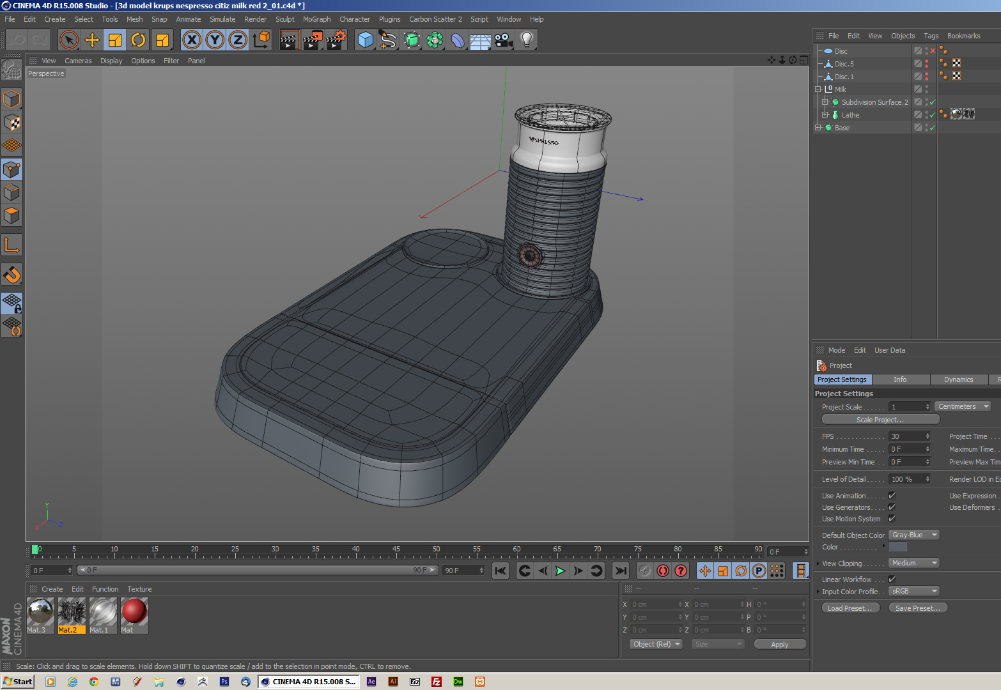Select the red Mat material thumbnail
Image resolution: width=1001 pixels, height=690 pixels.
pyautogui.click(x=134, y=612)
